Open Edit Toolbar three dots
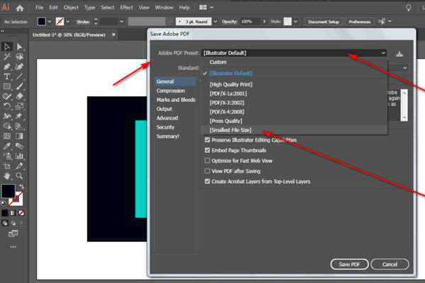This screenshot has height=283, width=425. click(x=13, y=247)
